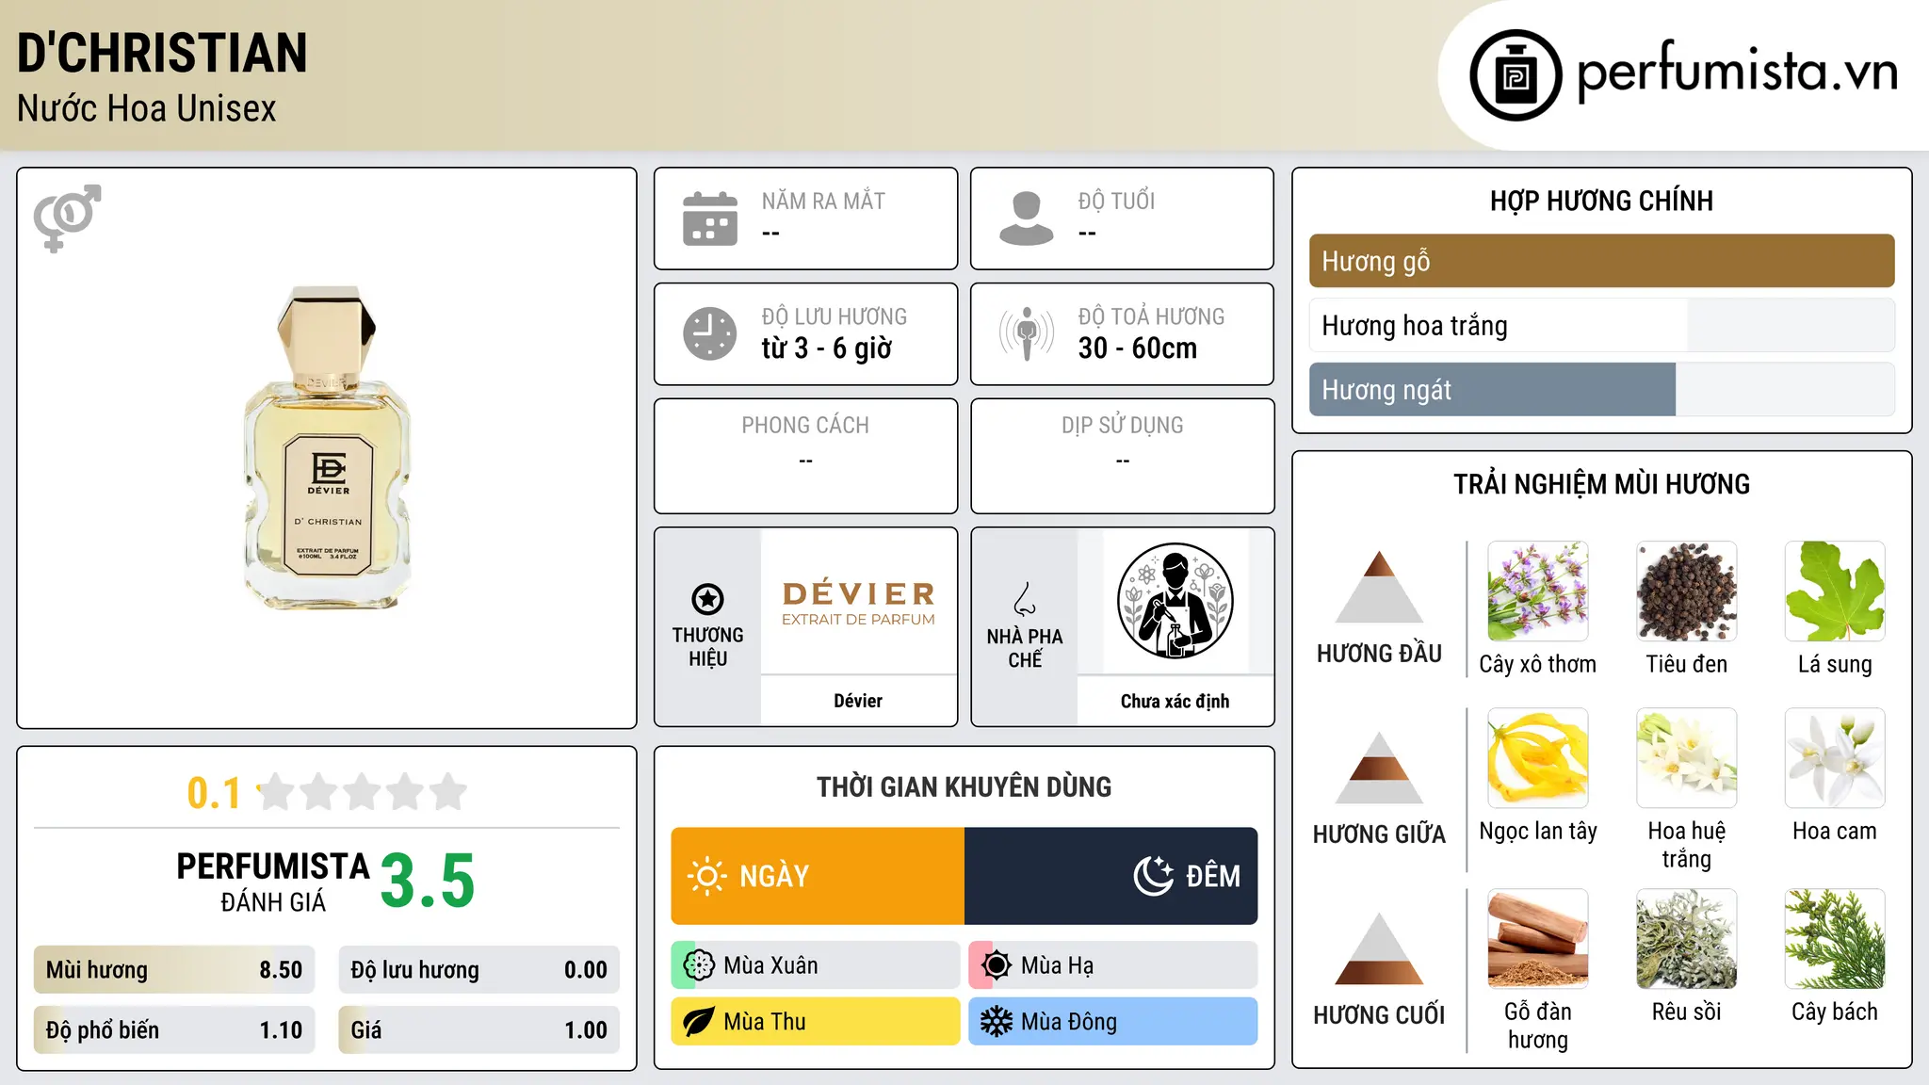Click the Hương ngát accord bar
This screenshot has height=1085, width=1929.
pyautogui.click(x=1601, y=390)
